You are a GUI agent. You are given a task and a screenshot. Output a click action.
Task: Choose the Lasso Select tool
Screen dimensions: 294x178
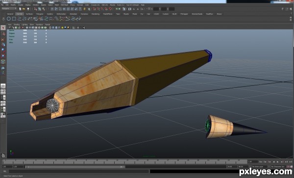click(3, 34)
